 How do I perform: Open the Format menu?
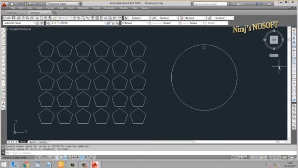pos(50,8)
